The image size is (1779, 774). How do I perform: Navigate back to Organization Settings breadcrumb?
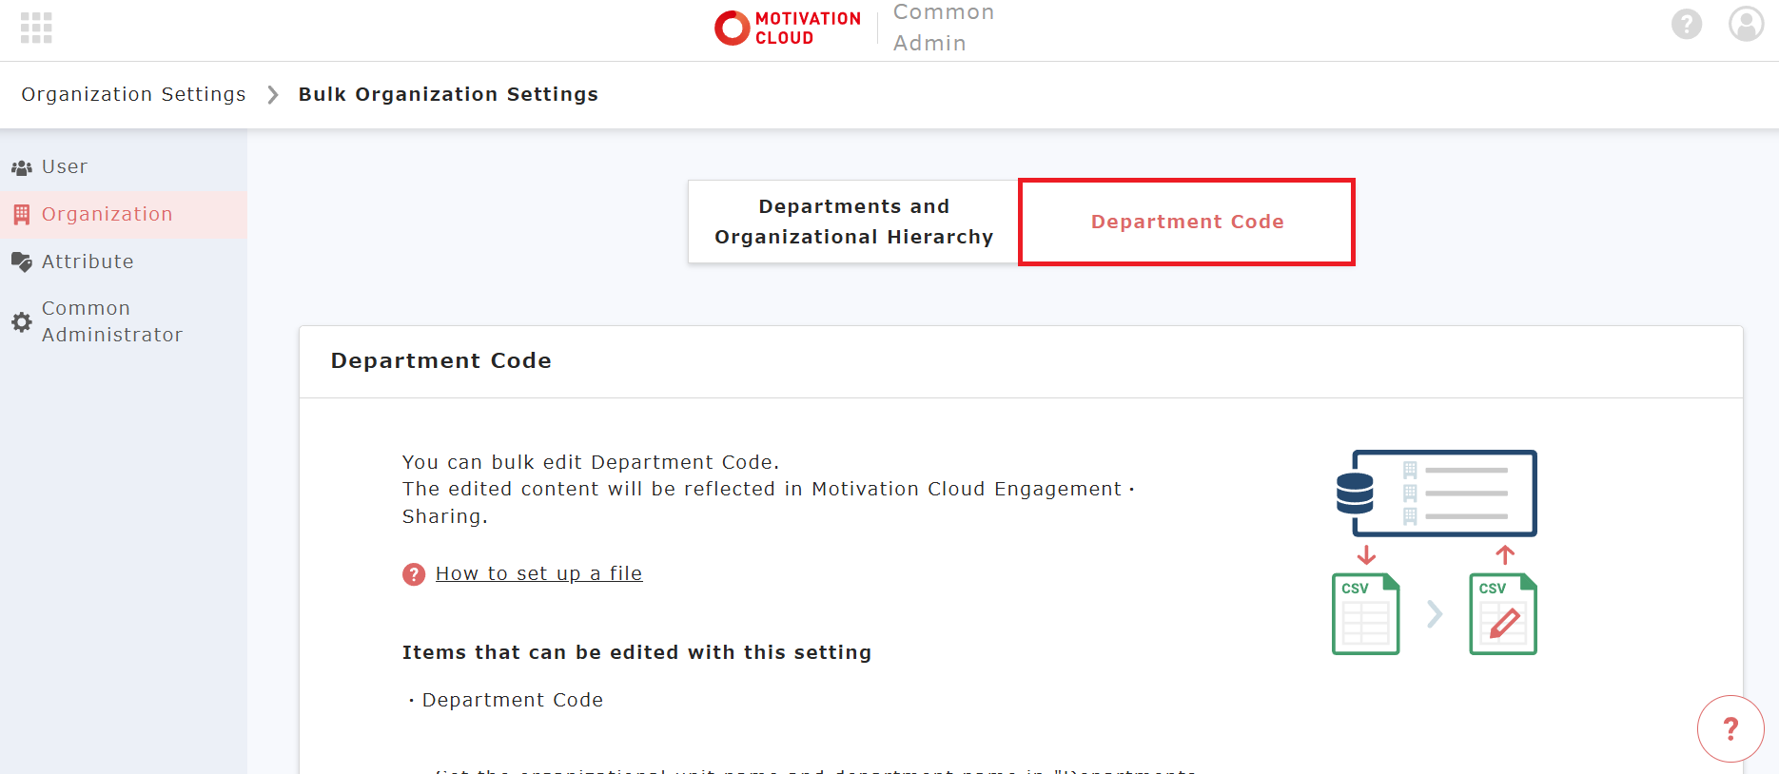[133, 94]
